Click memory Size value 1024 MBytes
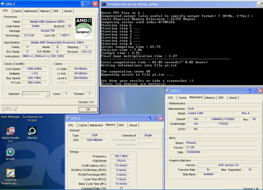This screenshot has height=190, width=263. point(95,140)
